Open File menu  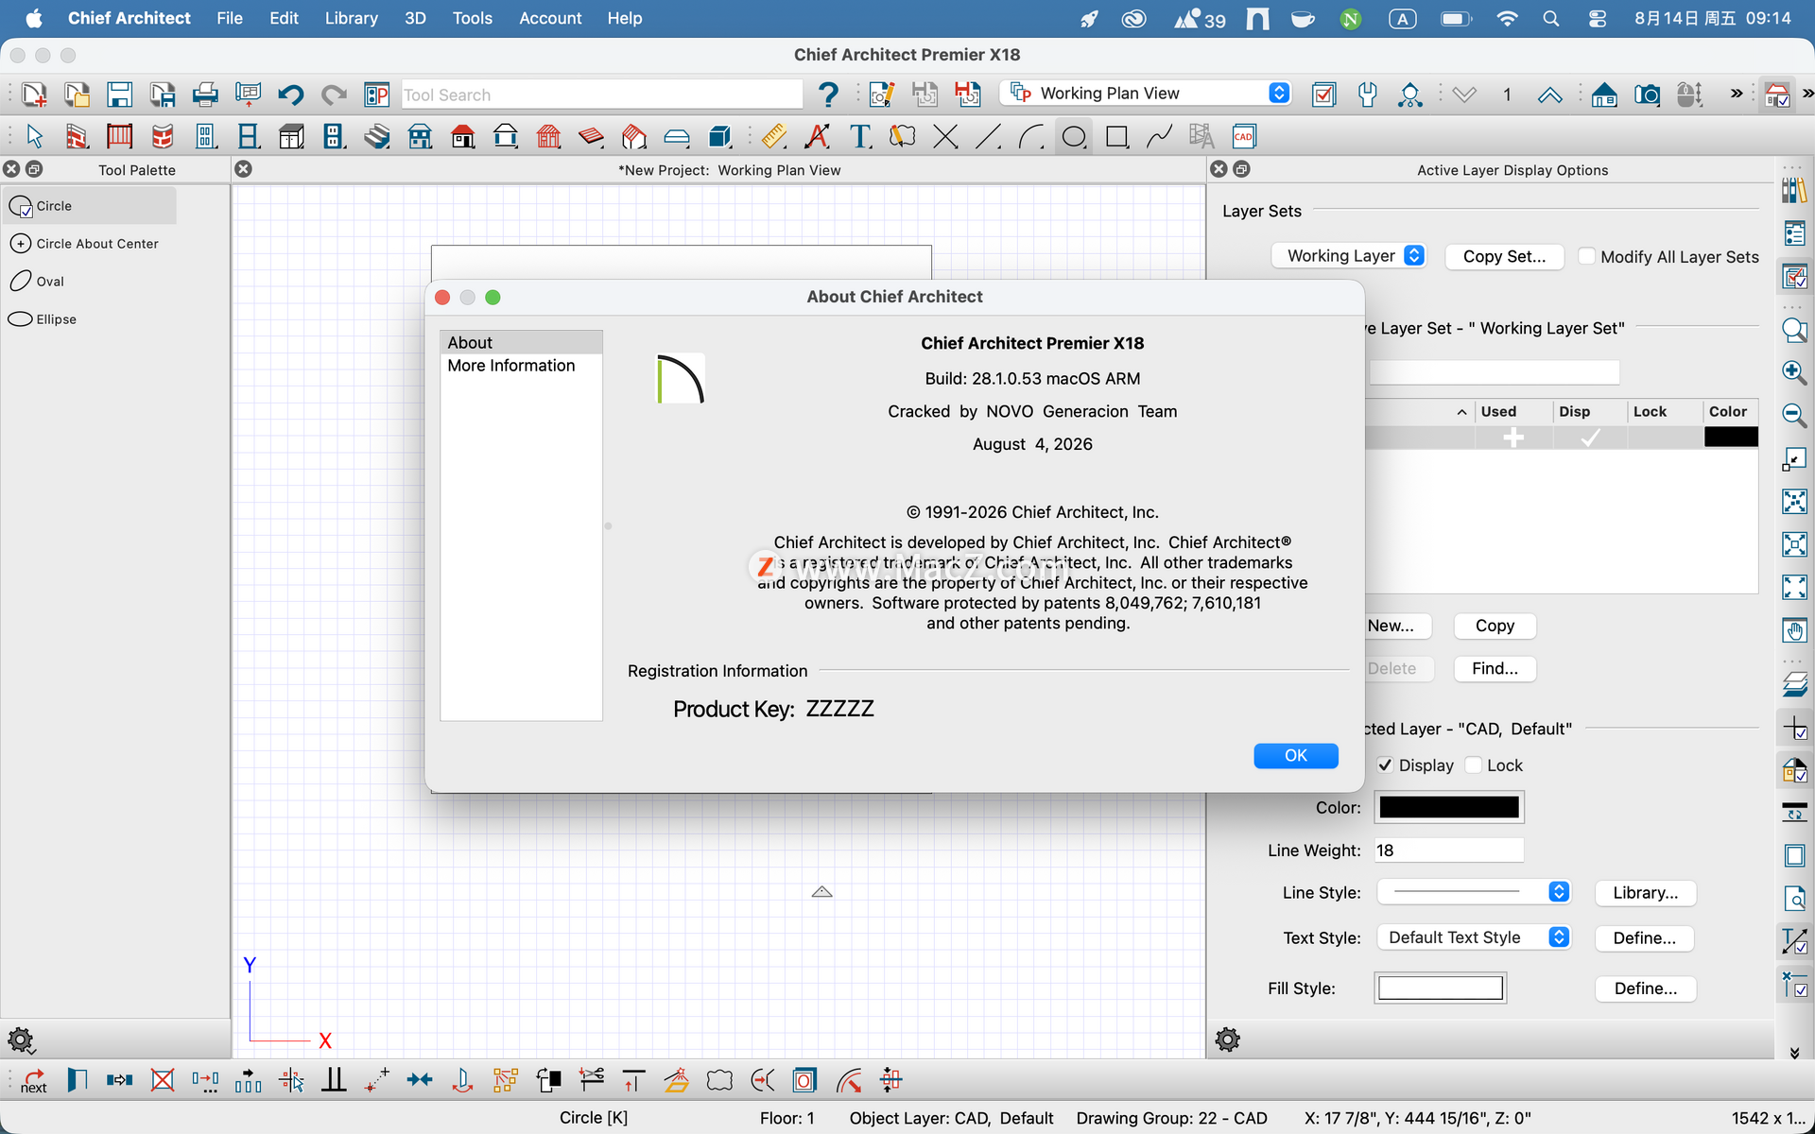coord(230,18)
